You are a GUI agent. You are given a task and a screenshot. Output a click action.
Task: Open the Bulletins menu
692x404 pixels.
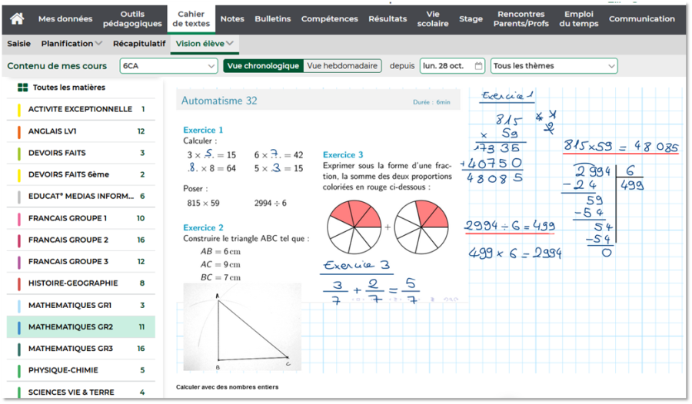coord(273,19)
